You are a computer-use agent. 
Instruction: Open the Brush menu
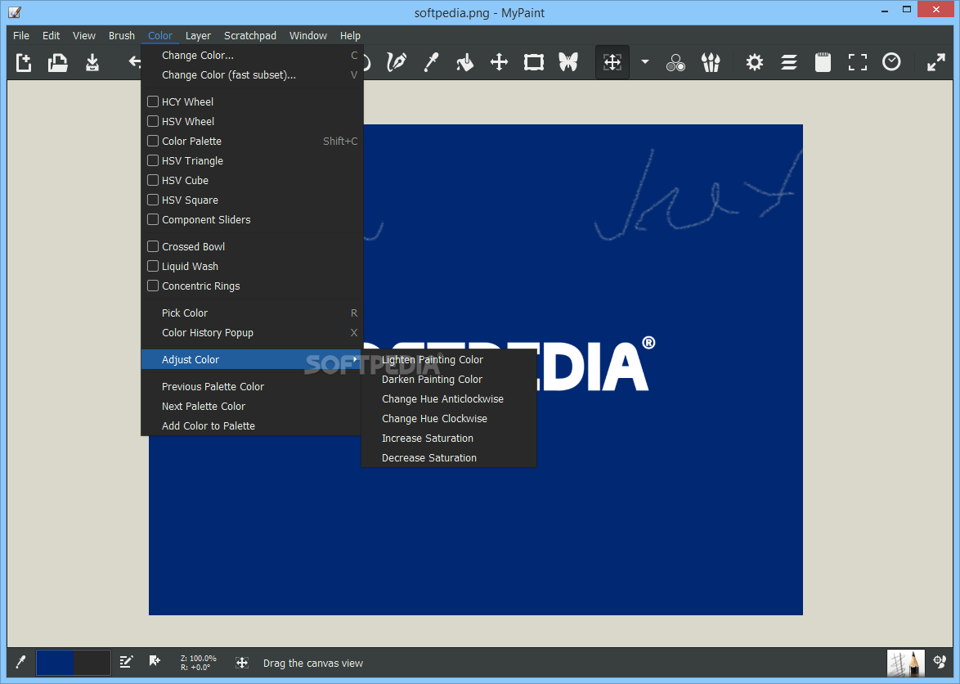click(x=121, y=35)
